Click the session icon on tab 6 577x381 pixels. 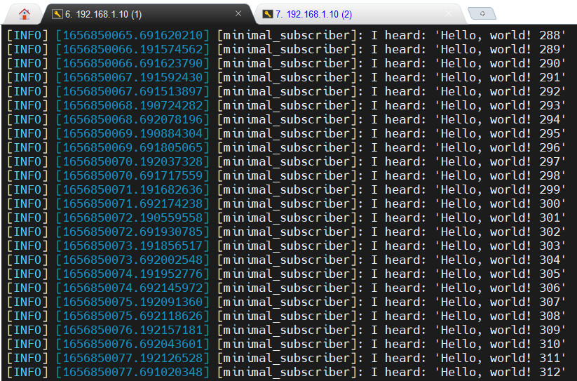point(57,14)
